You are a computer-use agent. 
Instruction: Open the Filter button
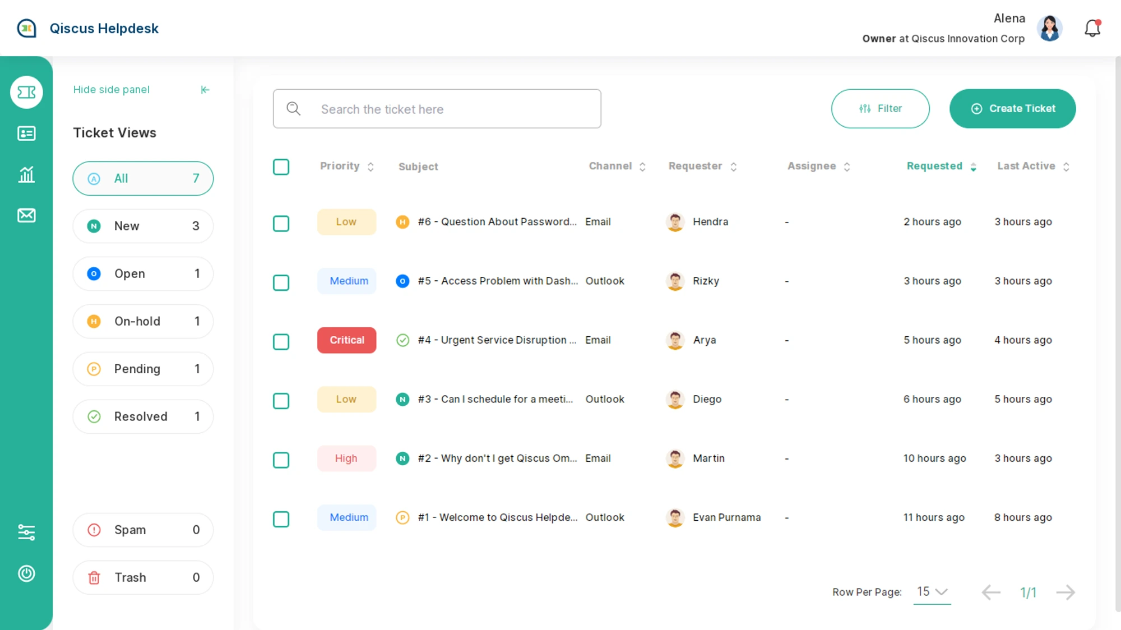[x=880, y=109]
